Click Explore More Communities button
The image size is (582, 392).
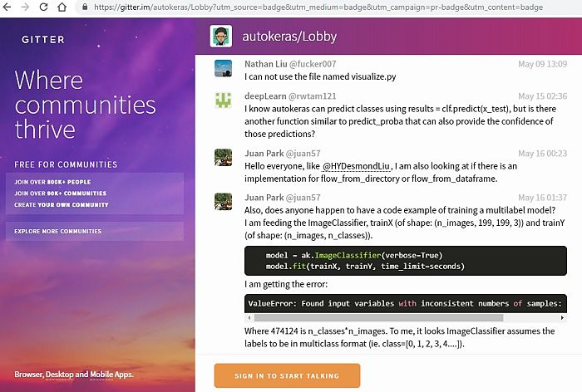[95, 232]
